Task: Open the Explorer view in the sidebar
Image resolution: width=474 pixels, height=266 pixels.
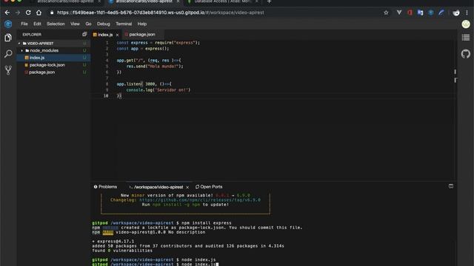Action: (8, 38)
